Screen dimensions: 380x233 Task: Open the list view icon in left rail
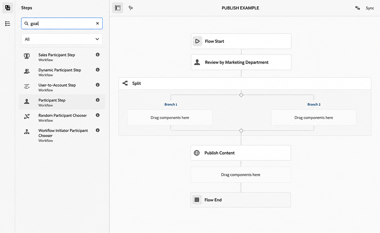point(8,24)
